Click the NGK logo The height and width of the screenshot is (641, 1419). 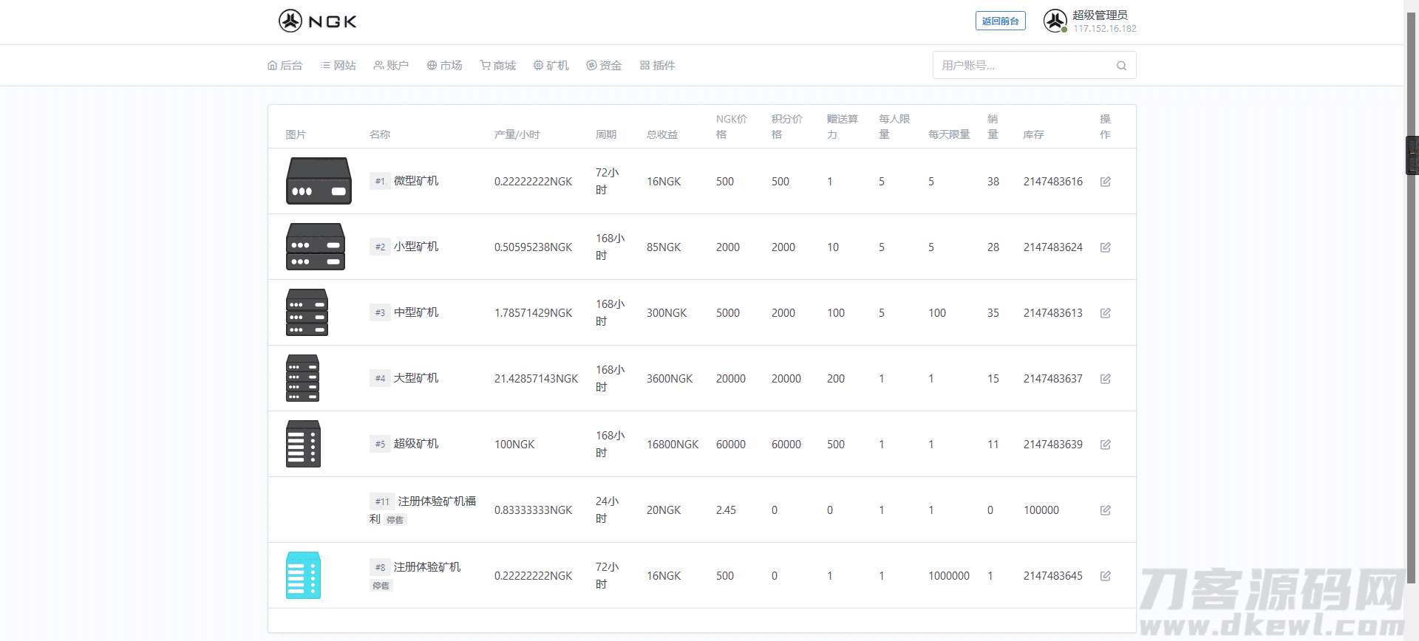[318, 21]
